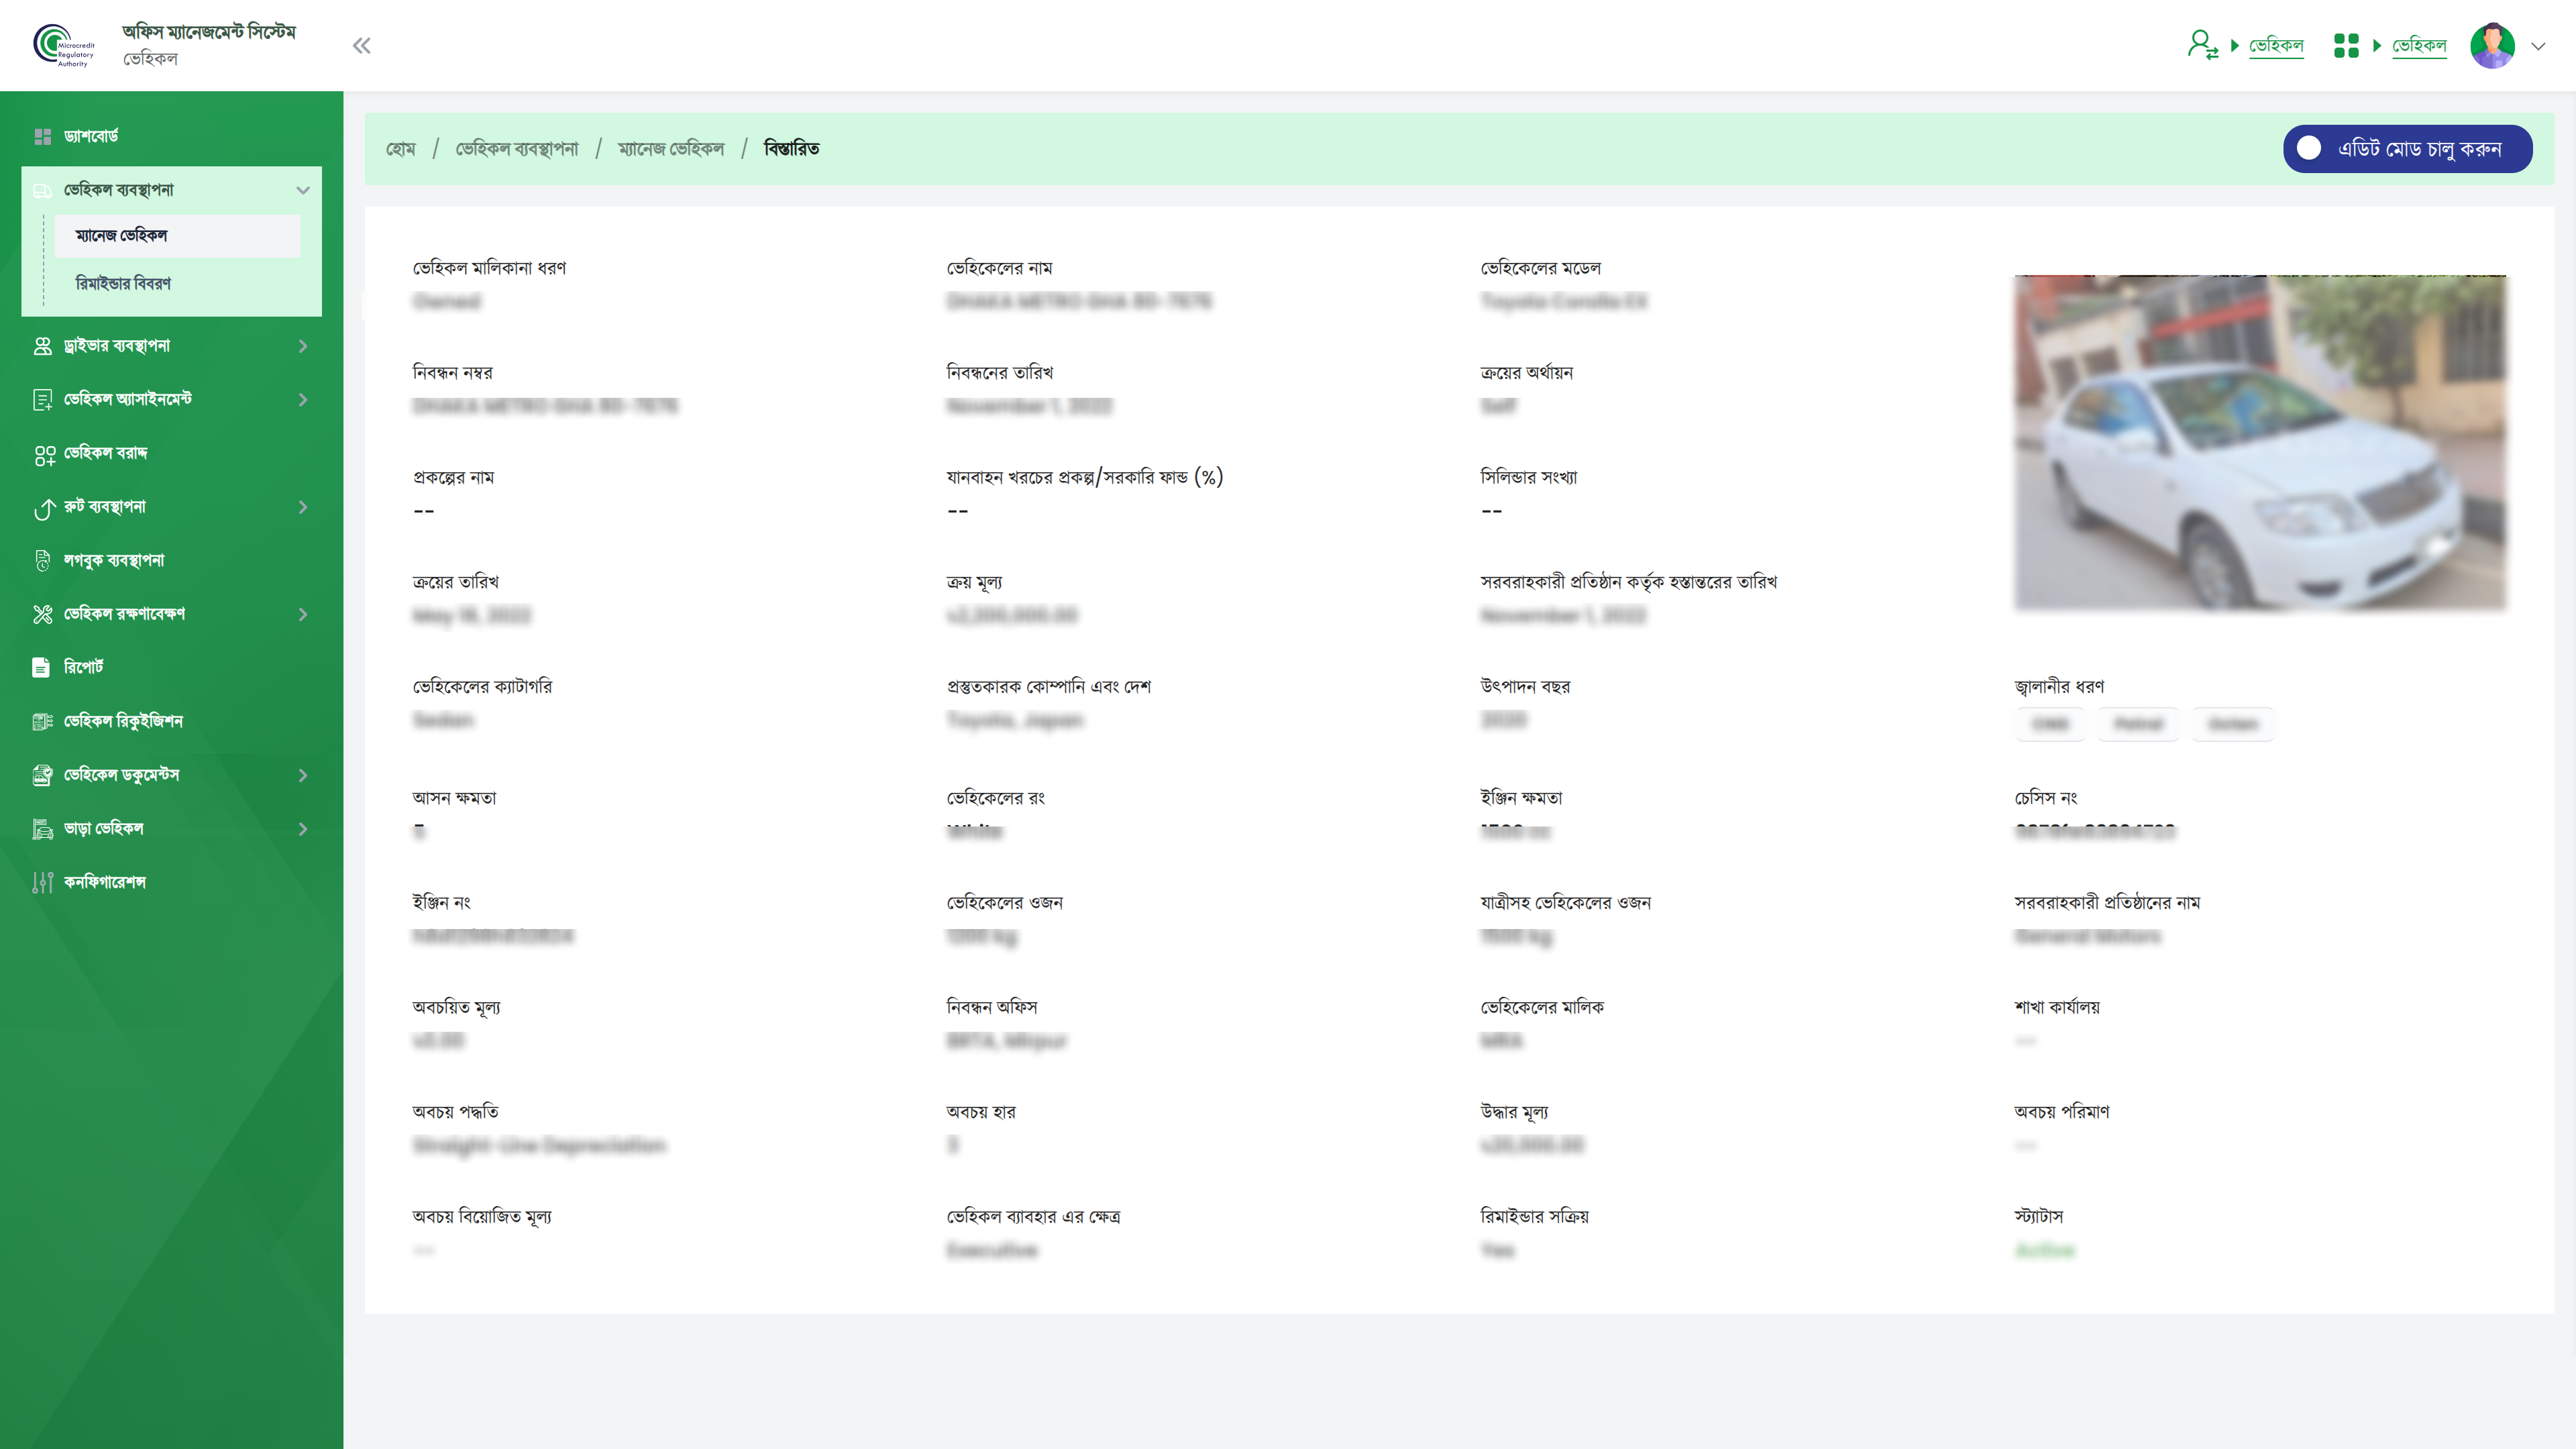The width and height of the screenshot is (2576, 1449).
Task: Click the স্ট্যাটাস field label
Action: [2038, 1217]
